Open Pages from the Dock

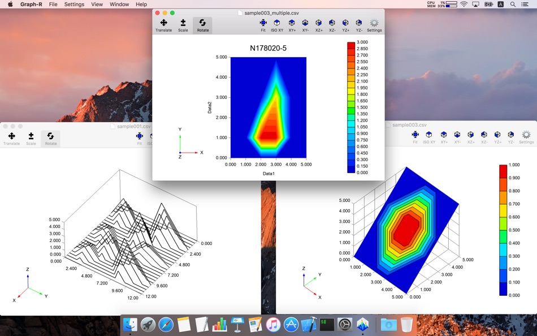255,324
